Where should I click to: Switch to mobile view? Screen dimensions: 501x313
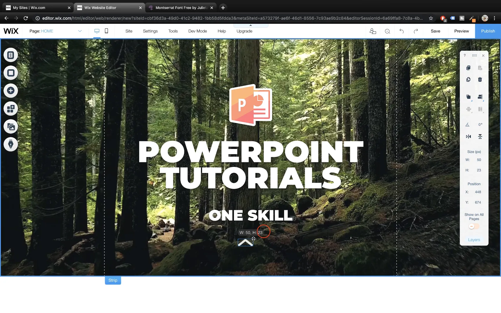tap(106, 31)
